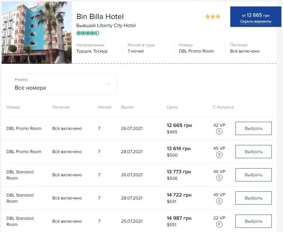Click the three-star hotel rating
Viewport: 283px width, 232px height.
(213, 17)
